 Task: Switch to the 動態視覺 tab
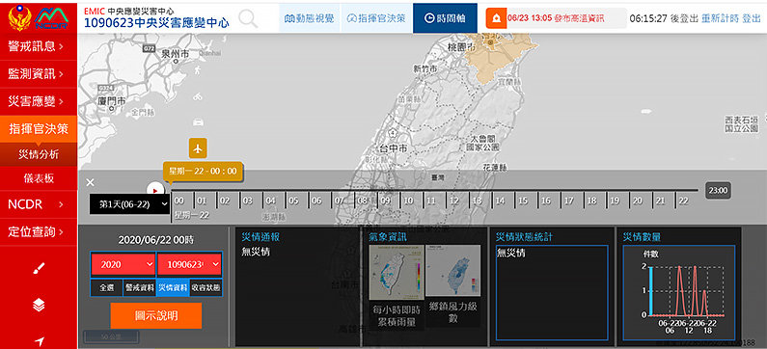(310, 18)
